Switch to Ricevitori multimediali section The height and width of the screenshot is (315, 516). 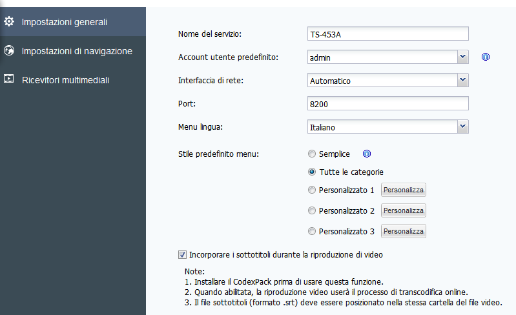coord(65,80)
